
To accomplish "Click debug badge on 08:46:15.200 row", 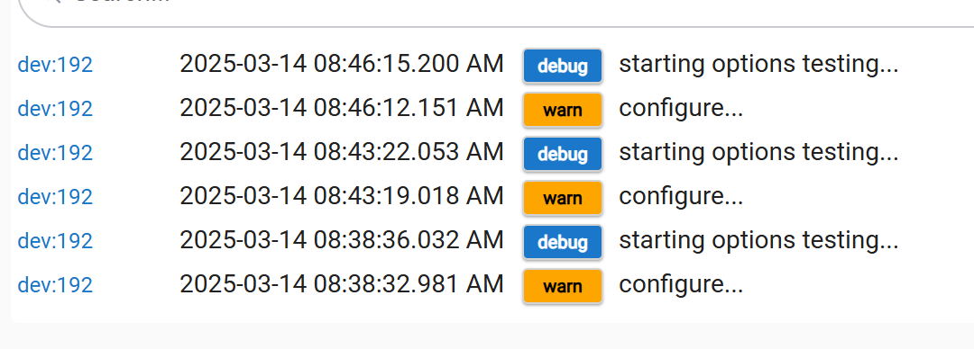I will click(563, 66).
